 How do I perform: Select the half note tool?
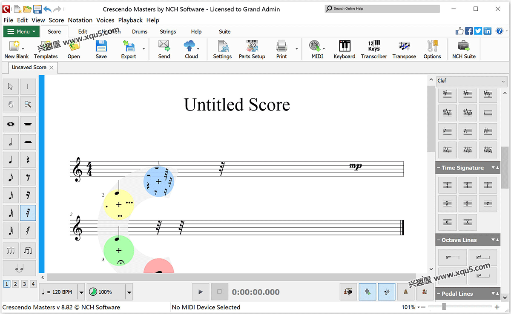click(11, 142)
